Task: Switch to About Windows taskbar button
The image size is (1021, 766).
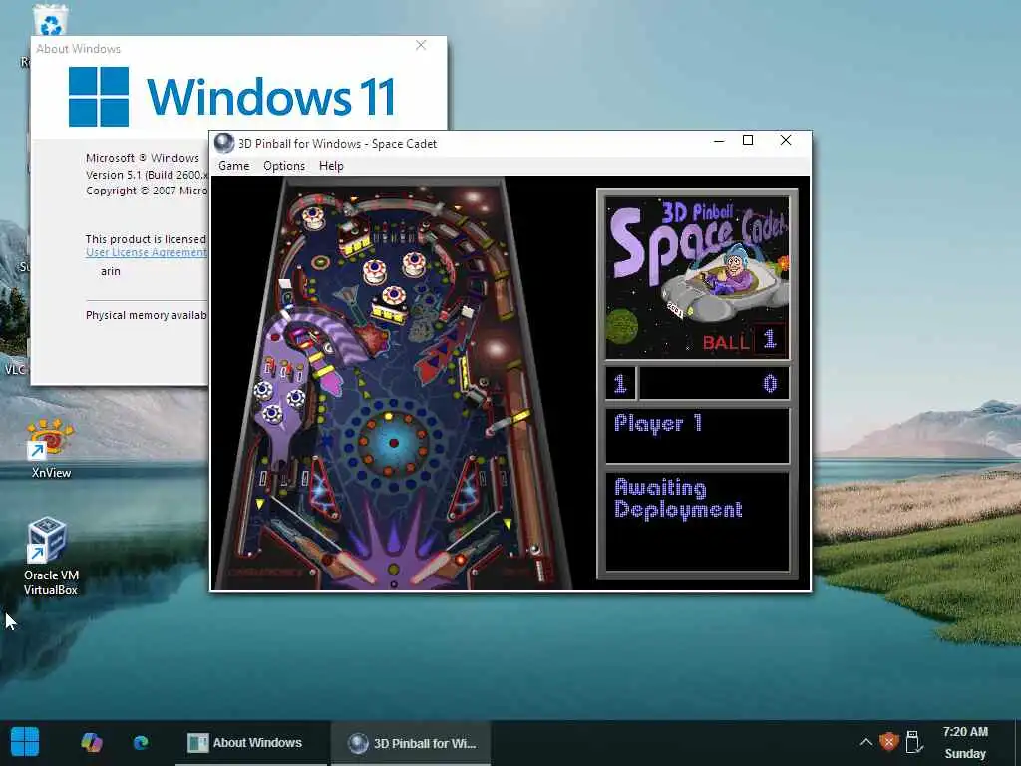Action: click(250, 742)
